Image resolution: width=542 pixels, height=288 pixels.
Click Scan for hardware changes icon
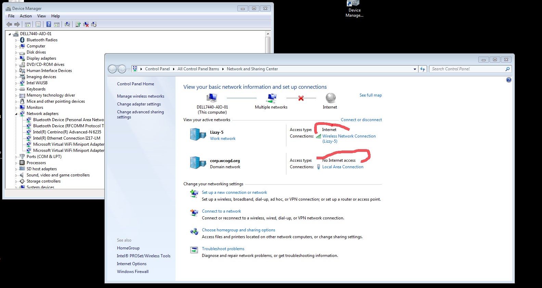(x=67, y=24)
